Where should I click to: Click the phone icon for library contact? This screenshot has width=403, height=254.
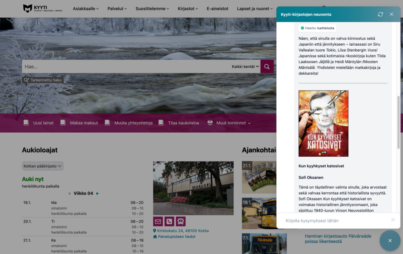pos(169,221)
